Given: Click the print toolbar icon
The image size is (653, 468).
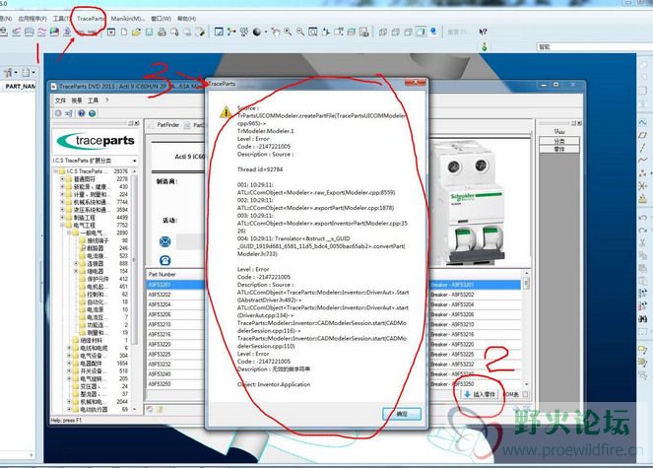Looking at the screenshot, I should pyautogui.click(x=162, y=32).
